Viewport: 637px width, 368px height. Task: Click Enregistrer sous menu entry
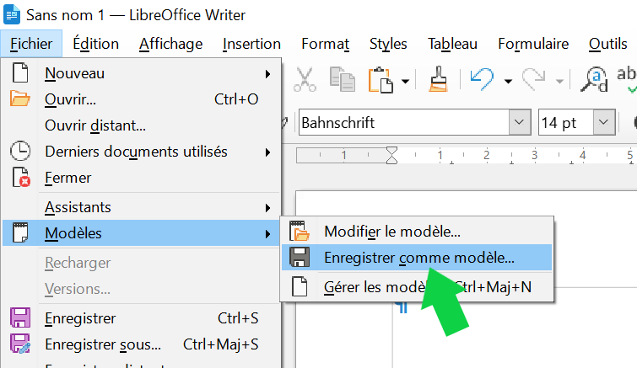[103, 344]
